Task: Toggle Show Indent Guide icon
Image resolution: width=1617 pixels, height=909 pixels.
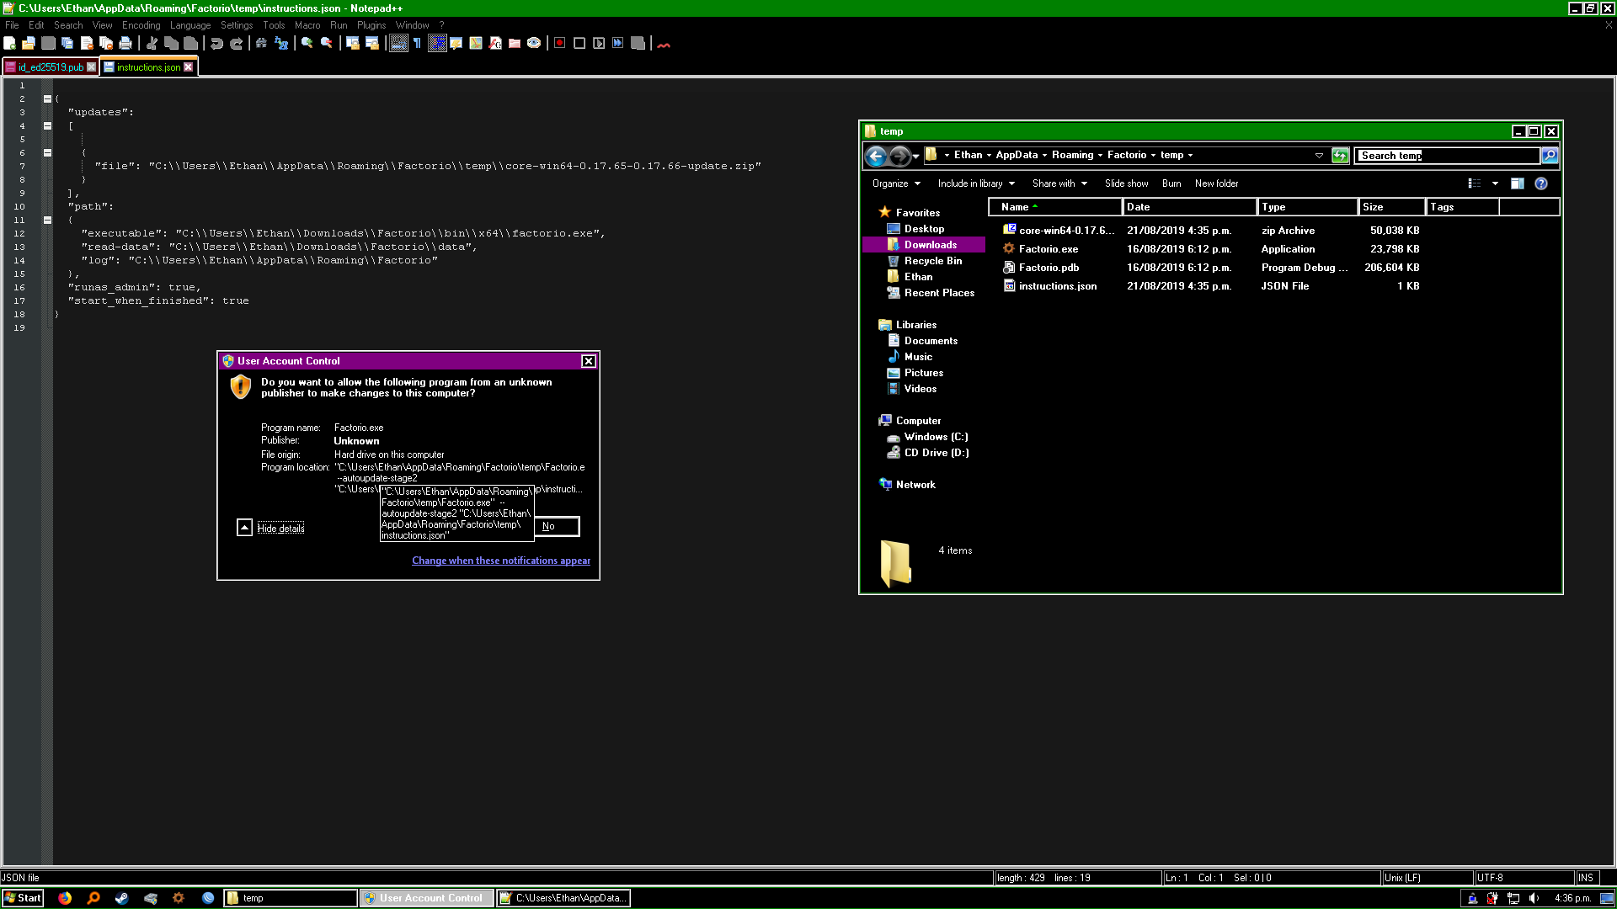Action: tap(437, 43)
